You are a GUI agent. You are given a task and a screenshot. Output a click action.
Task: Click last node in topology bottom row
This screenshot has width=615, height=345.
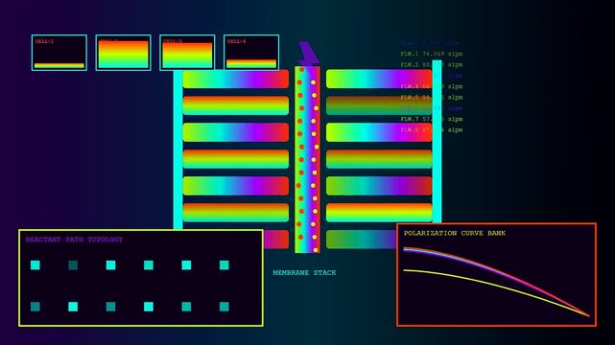[x=224, y=307]
